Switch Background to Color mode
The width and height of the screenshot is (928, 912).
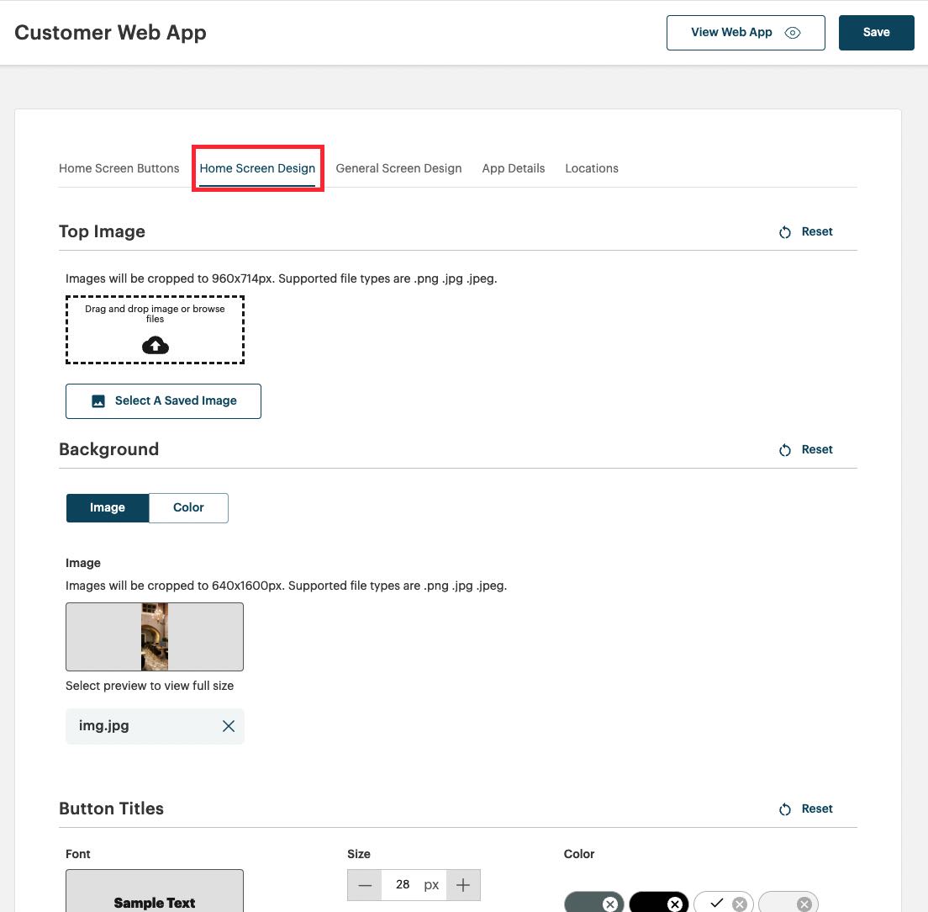pos(187,507)
